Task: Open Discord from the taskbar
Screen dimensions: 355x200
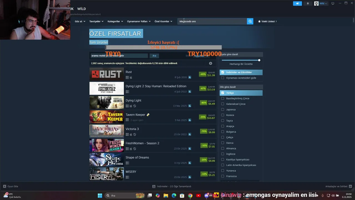Action: pyautogui.click(x=206, y=196)
